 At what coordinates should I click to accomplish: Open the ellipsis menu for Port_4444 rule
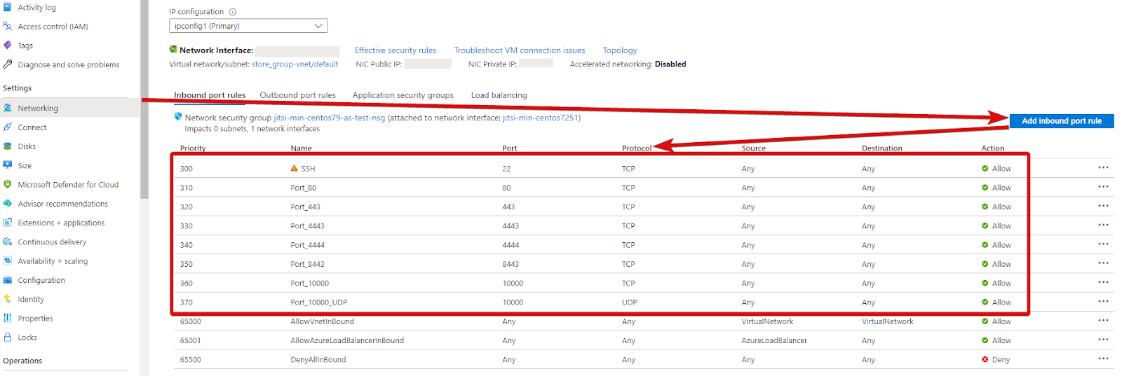[1103, 244]
